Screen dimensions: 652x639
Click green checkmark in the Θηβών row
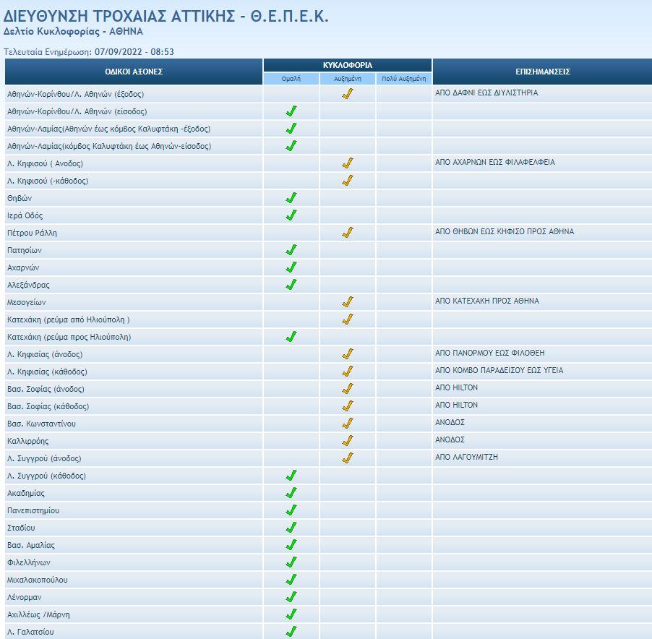click(x=291, y=198)
